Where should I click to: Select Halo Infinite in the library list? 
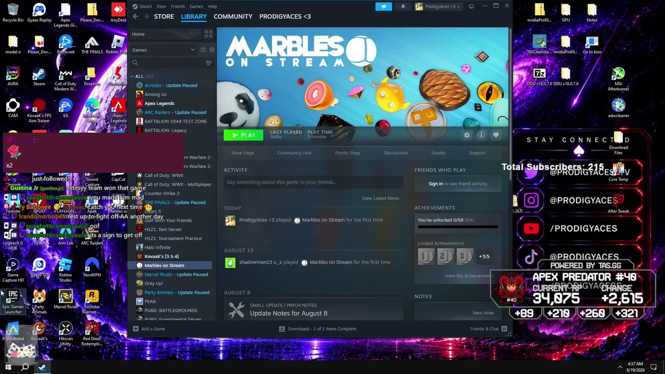(x=157, y=247)
